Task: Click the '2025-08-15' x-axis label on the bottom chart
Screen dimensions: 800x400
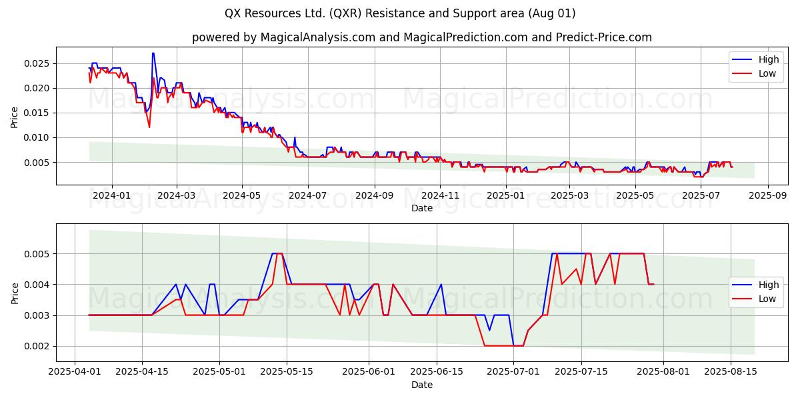Action: [731, 372]
